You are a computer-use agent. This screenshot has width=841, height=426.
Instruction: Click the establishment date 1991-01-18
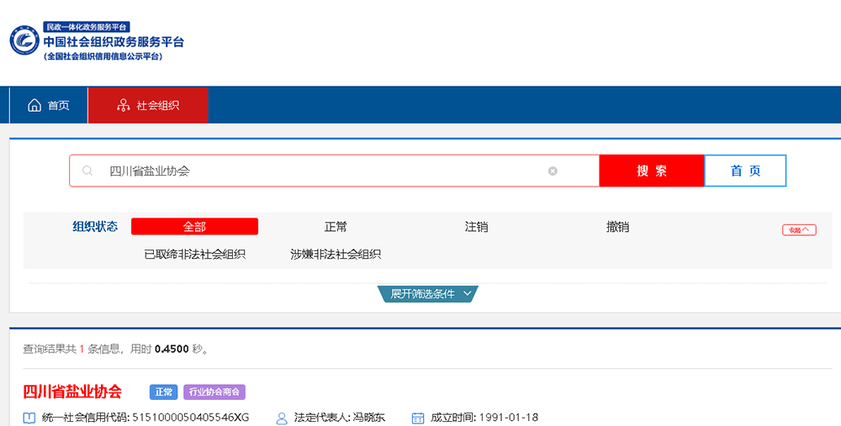click(509, 418)
